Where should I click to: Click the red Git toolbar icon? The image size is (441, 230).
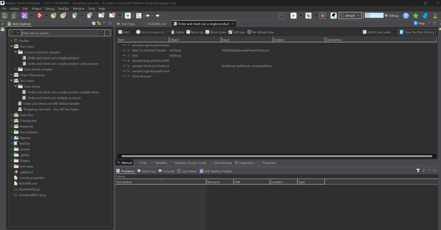coord(39,16)
